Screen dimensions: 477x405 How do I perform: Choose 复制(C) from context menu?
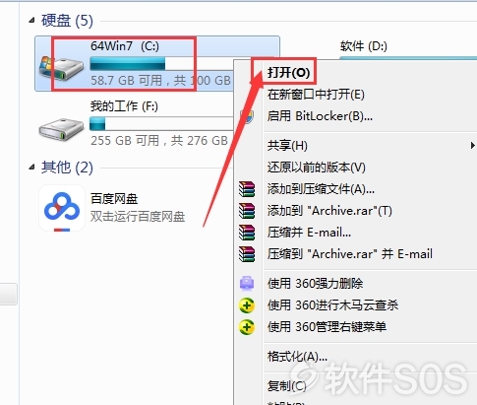[x=286, y=385]
